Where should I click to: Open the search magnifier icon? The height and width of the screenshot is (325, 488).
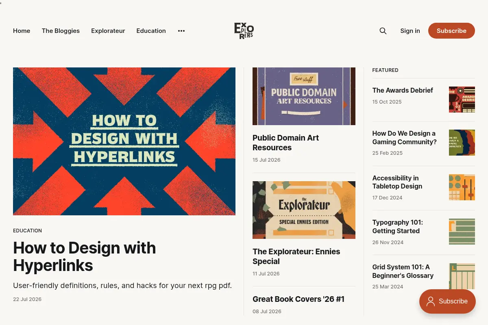(x=383, y=31)
